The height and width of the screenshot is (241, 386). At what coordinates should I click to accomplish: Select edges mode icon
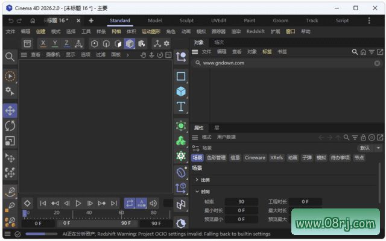point(106,44)
